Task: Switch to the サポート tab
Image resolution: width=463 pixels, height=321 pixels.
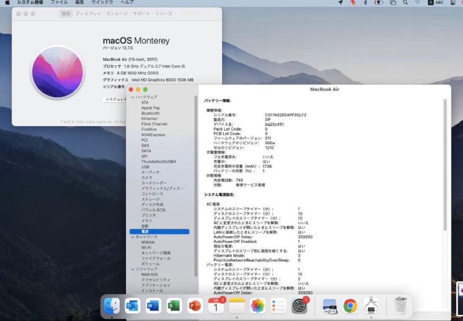Action: point(141,14)
